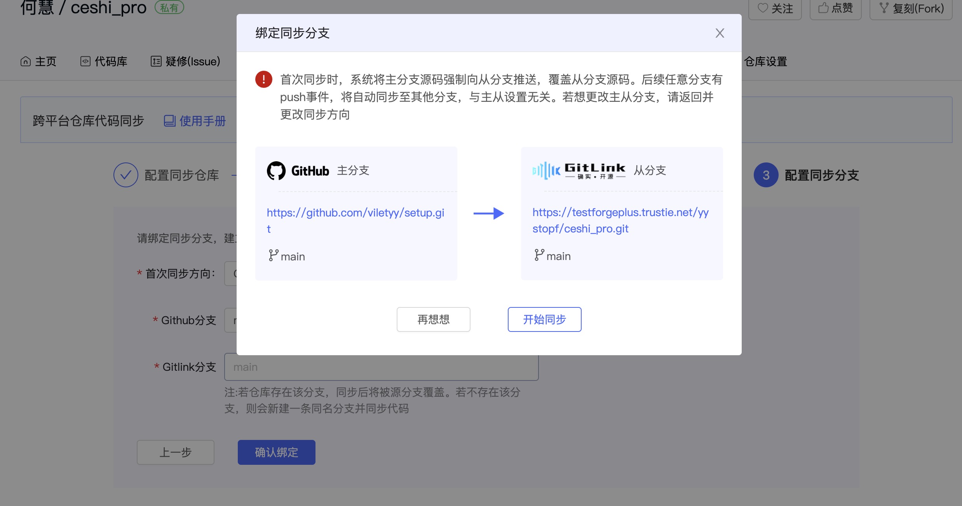
Task: Click the GitLink logo
Action: click(x=579, y=171)
